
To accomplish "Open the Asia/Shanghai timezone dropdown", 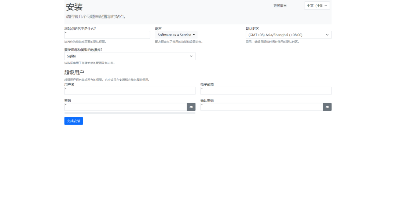I will tap(289, 35).
